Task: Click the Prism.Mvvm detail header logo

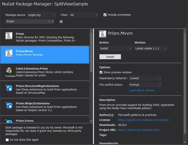Action: (x=102, y=34)
